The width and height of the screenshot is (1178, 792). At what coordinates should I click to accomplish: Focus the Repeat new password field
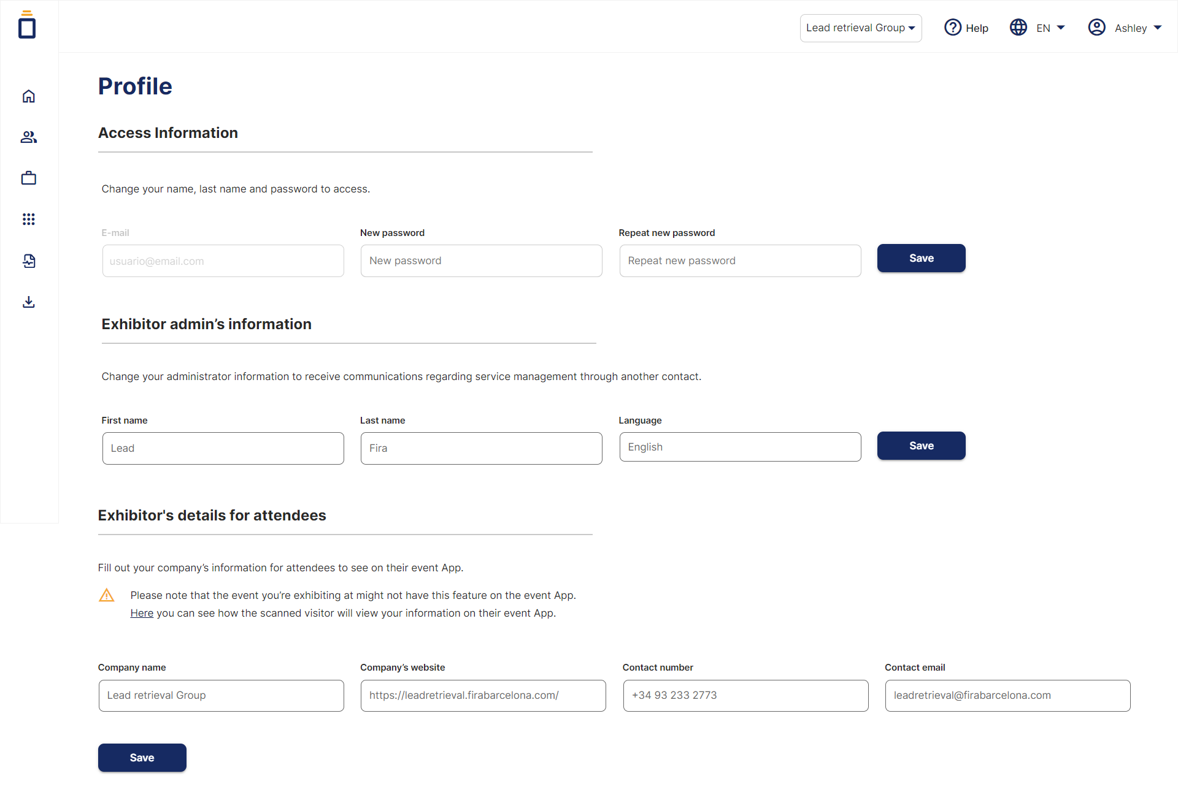(740, 261)
